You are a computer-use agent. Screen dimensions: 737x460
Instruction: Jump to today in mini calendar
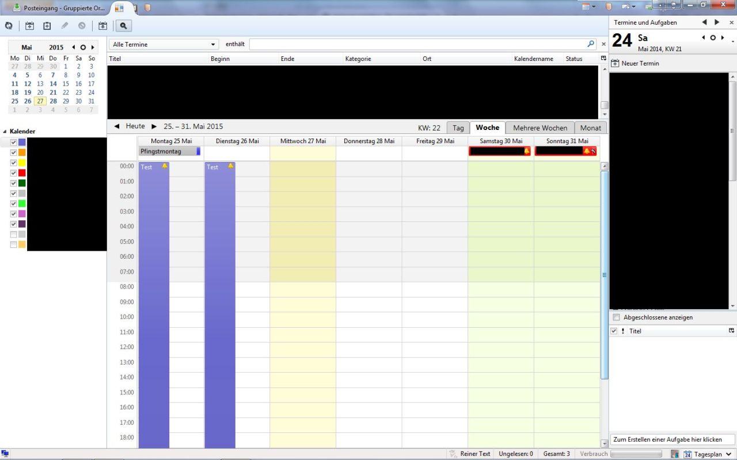pos(83,47)
